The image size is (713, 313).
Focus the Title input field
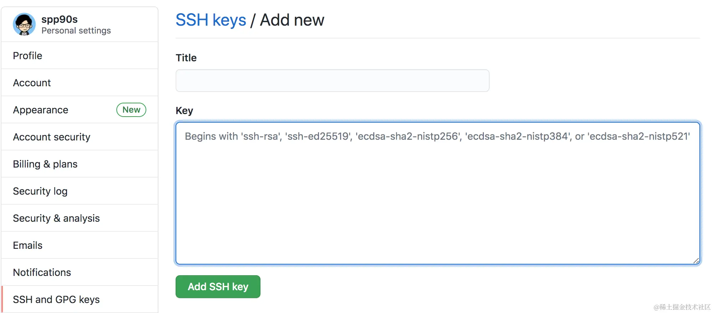click(x=332, y=81)
